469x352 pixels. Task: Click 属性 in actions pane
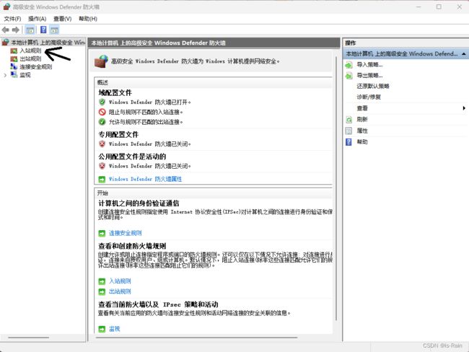pos(362,131)
